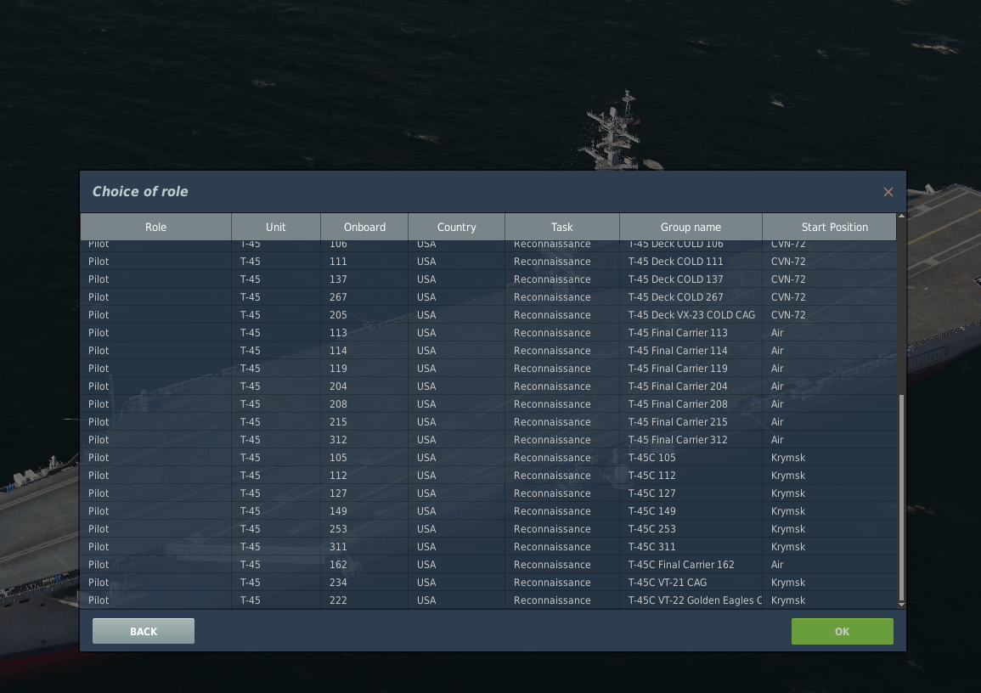
Task: Click onboard number 105
Action: [338, 457]
